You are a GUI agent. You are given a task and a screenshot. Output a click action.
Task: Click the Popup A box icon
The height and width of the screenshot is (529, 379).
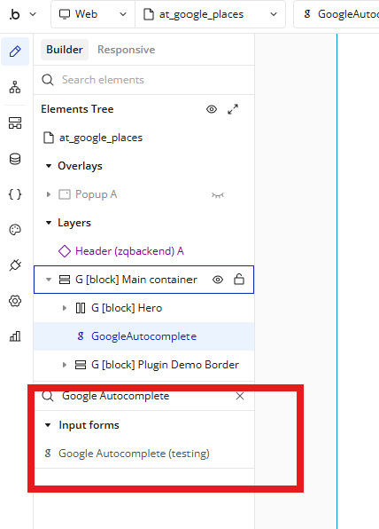pos(65,194)
